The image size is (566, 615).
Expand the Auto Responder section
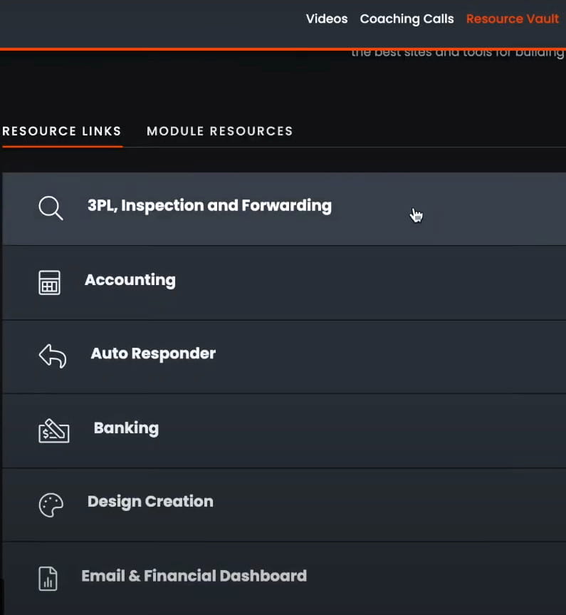pyautogui.click(x=284, y=357)
